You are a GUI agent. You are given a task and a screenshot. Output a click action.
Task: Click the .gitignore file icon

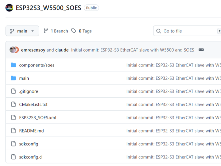(x=13, y=91)
